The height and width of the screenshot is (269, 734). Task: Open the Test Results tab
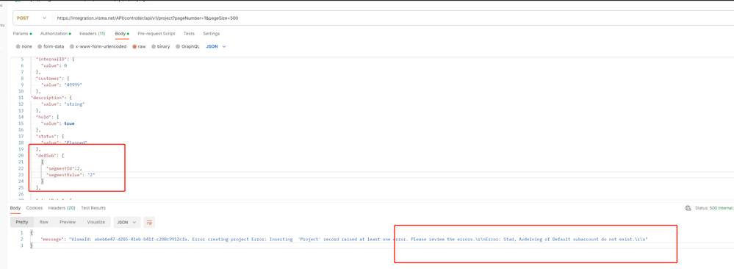click(93, 208)
